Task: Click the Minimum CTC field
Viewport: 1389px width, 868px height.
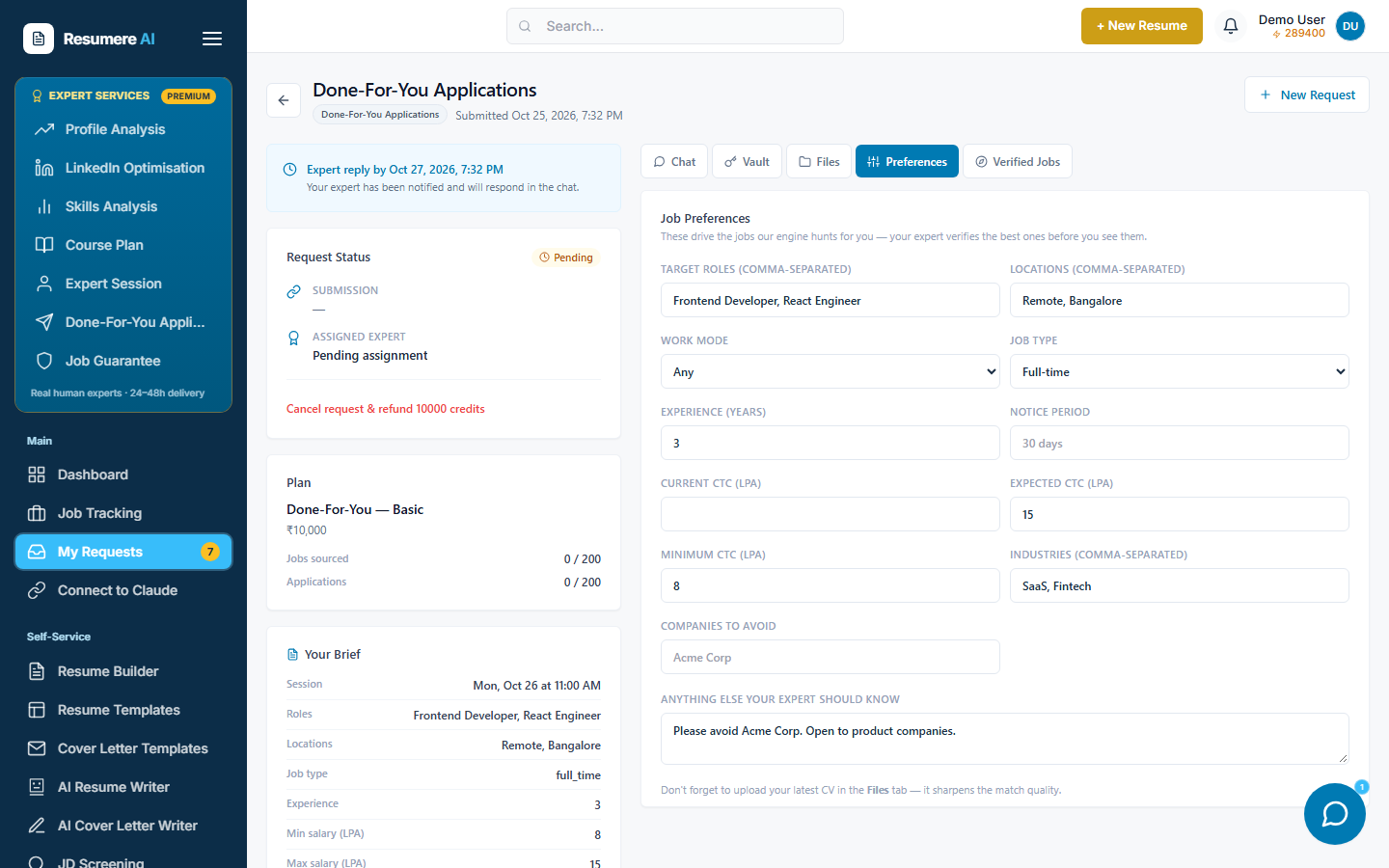Action: 831,585
